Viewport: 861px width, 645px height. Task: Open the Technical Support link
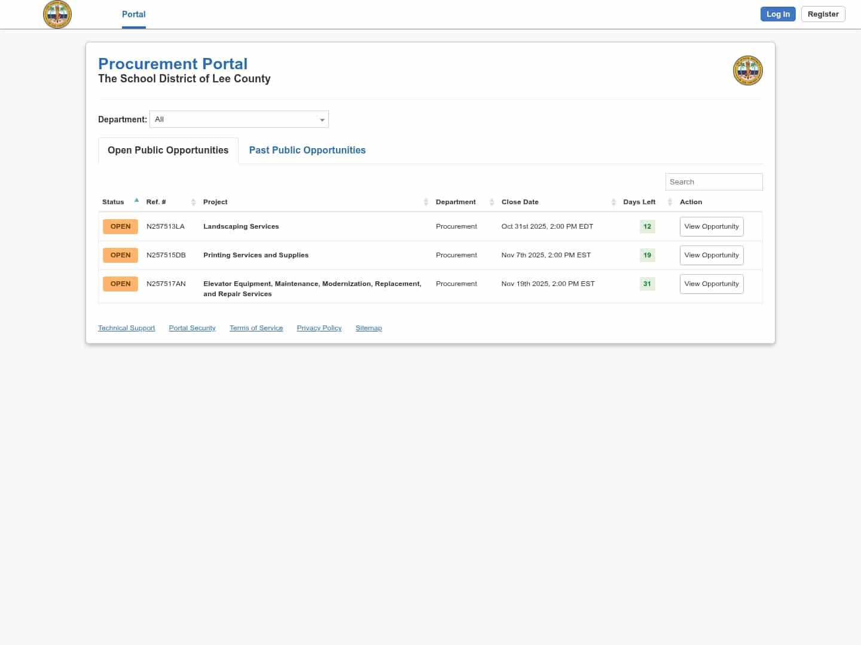126,328
